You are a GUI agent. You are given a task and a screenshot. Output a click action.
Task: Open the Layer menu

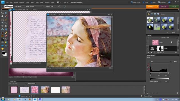(27, 3)
